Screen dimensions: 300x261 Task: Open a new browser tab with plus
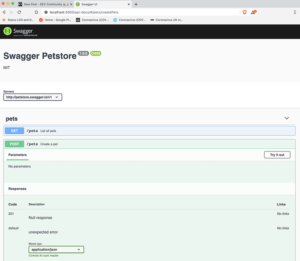[136, 4]
